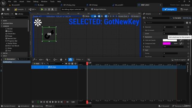
Task: Click the sequencer marker pin icon
Action: [x=66, y=60]
